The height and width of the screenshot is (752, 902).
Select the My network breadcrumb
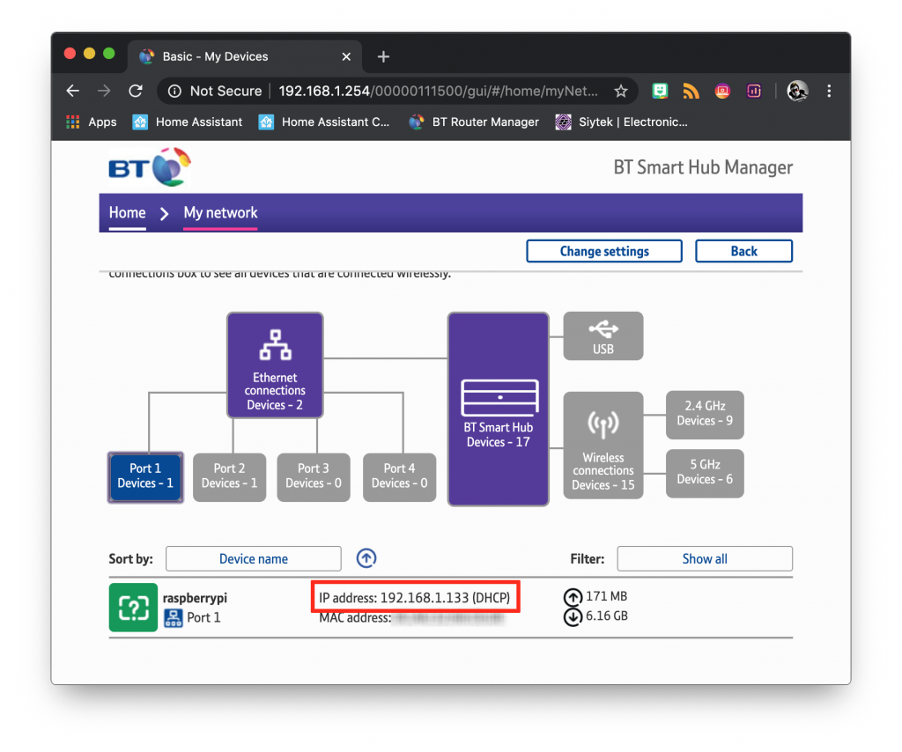[220, 213]
